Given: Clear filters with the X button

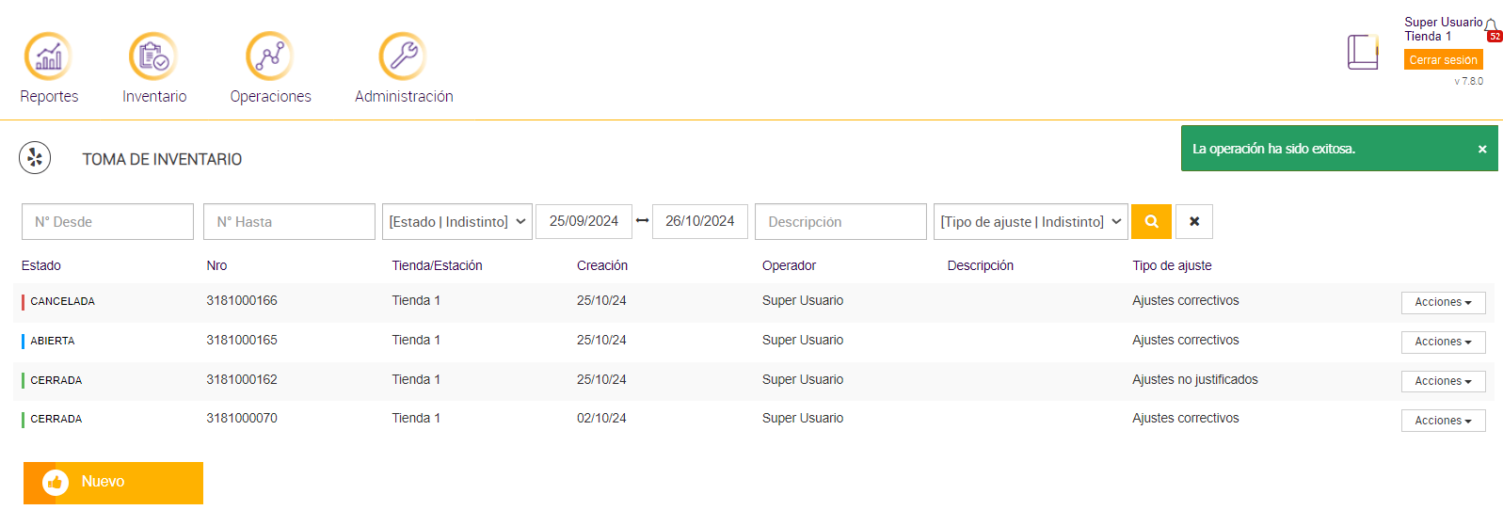Looking at the screenshot, I should (1194, 222).
